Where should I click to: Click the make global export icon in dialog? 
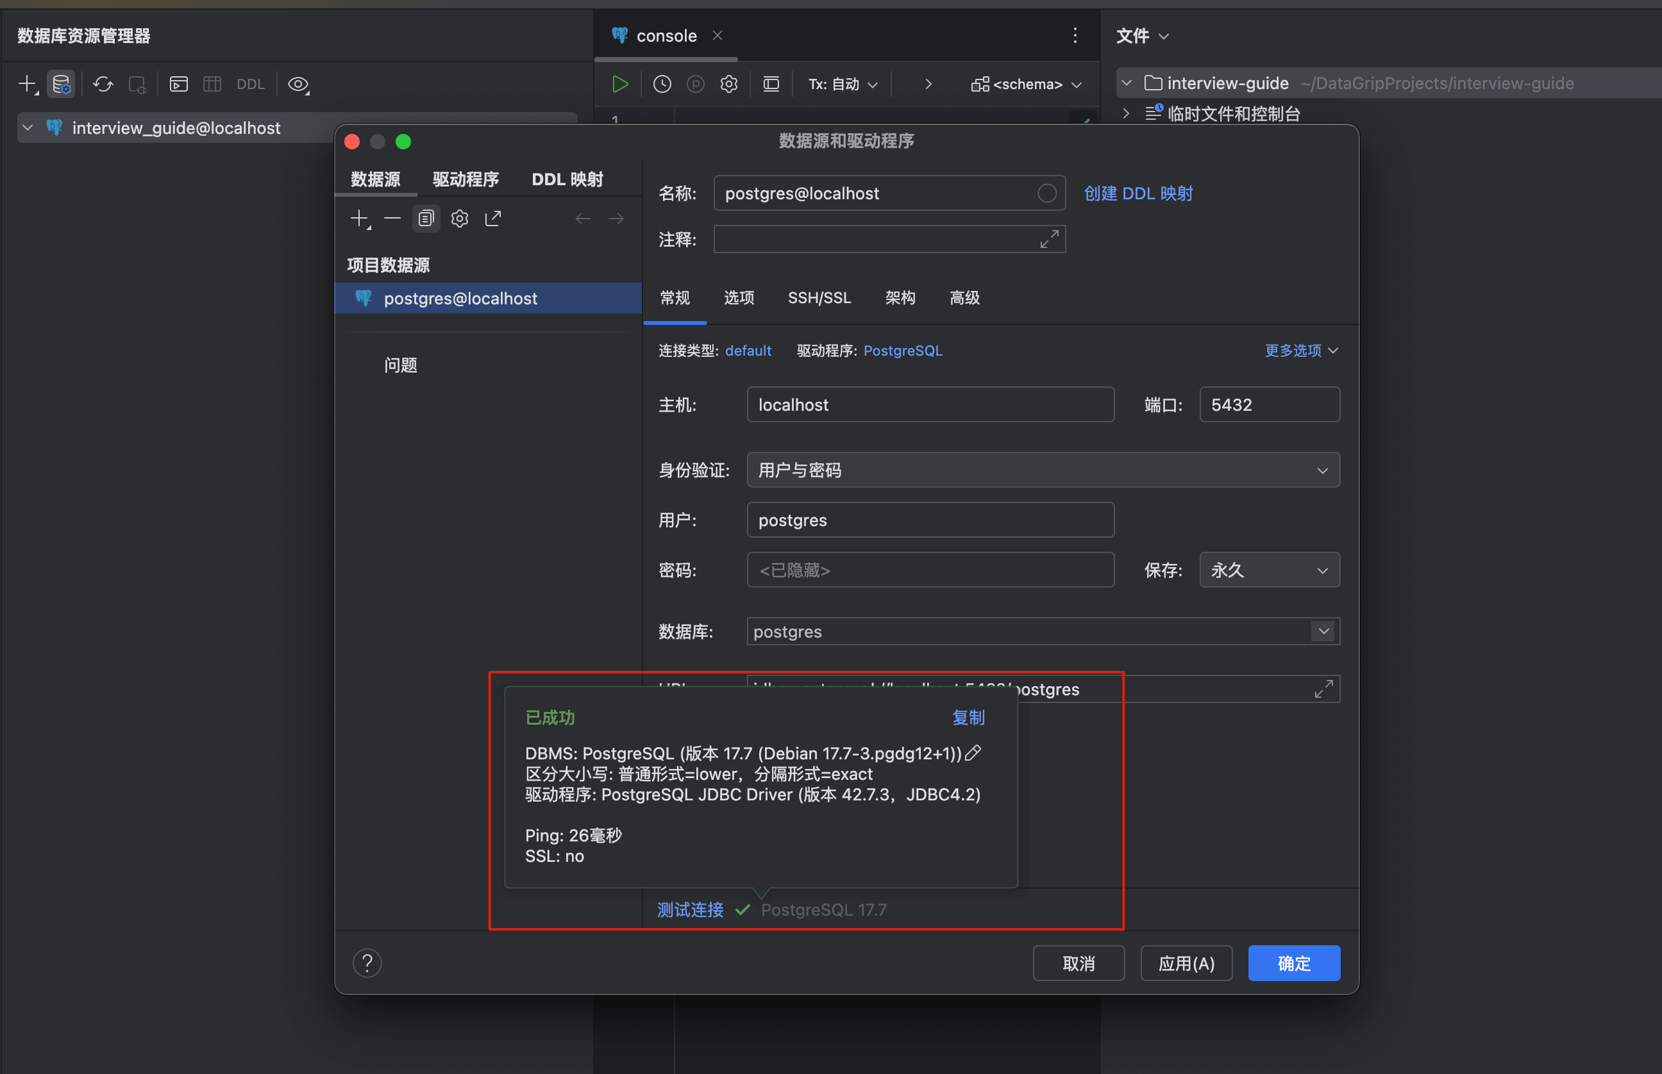point(492,219)
